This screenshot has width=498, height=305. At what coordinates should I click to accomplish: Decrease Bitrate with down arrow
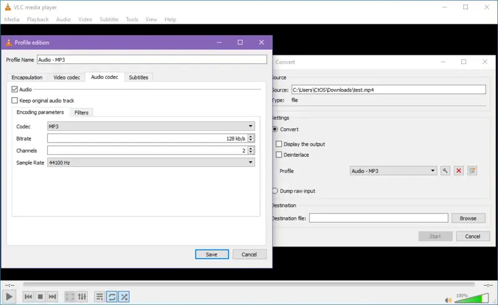coord(251,141)
